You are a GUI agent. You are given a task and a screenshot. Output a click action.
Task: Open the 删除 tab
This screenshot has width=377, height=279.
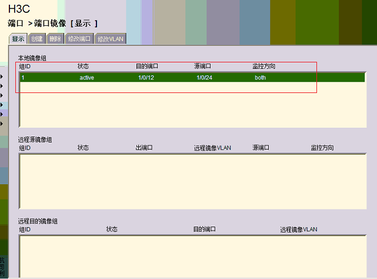[x=55, y=39]
